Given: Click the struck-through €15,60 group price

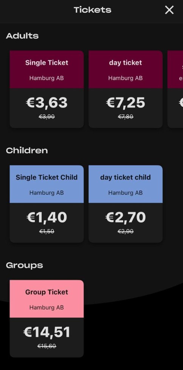Looking at the screenshot, I should (x=47, y=346).
